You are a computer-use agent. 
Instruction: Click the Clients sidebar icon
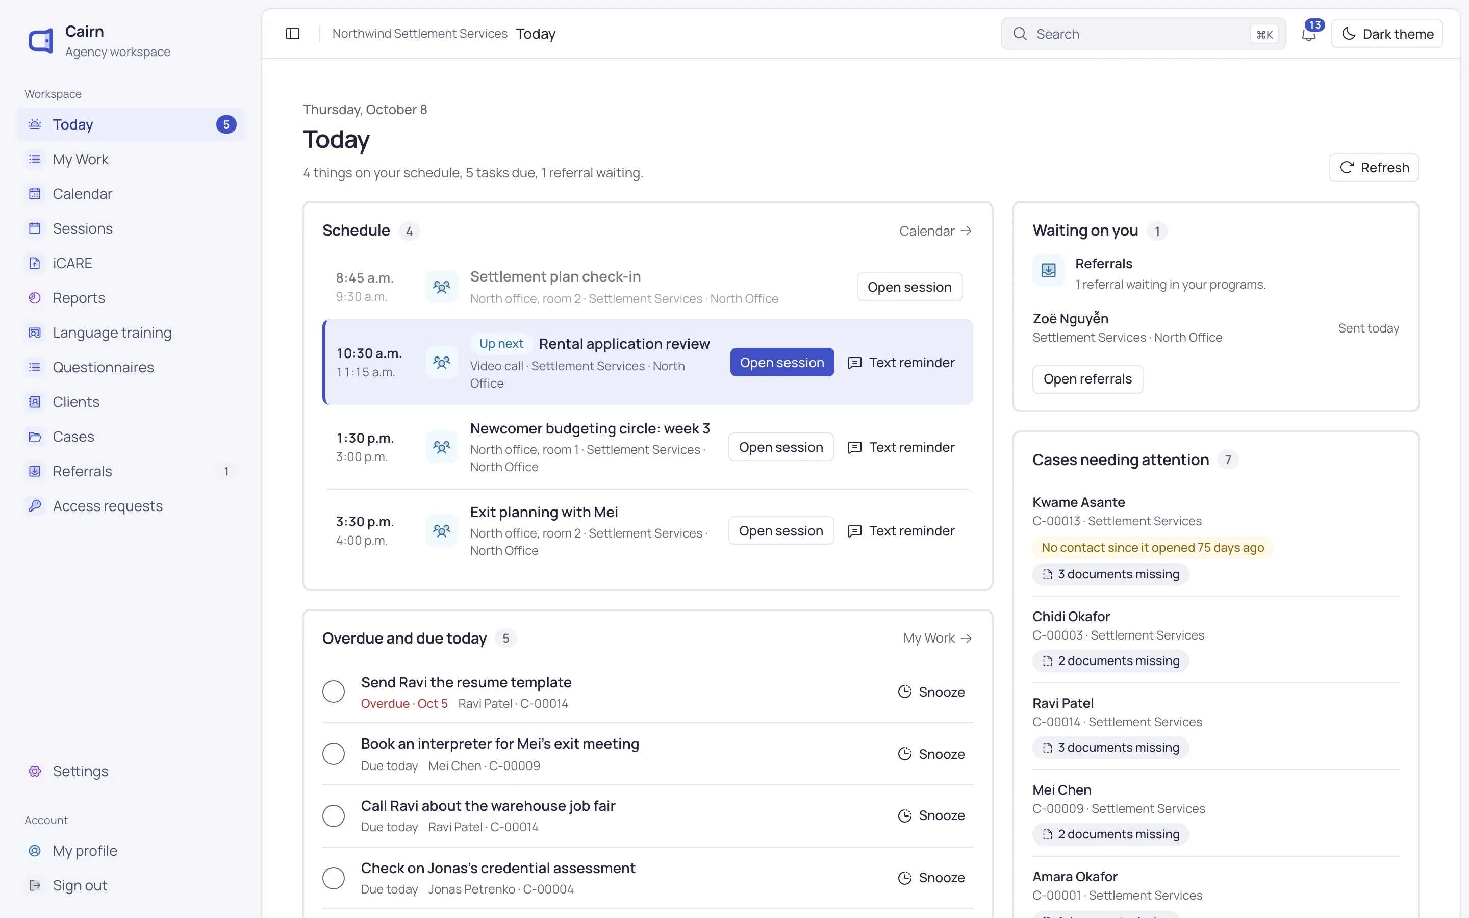point(35,402)
